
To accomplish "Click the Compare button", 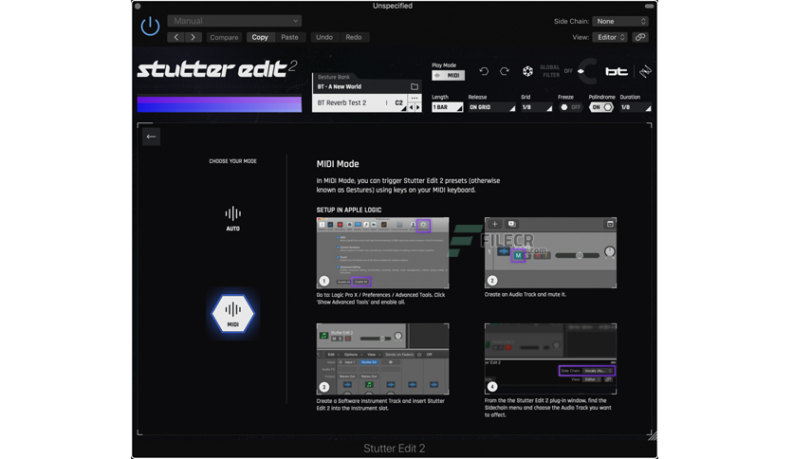I will (224, 37).
